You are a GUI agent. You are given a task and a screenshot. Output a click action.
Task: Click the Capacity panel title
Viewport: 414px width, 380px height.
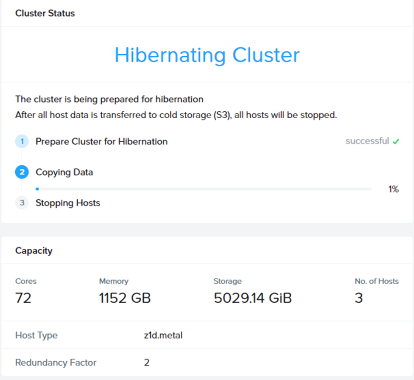point(34,250)
